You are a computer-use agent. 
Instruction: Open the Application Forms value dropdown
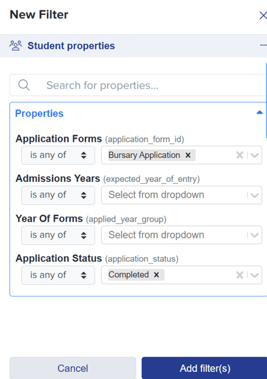point(255,155)
